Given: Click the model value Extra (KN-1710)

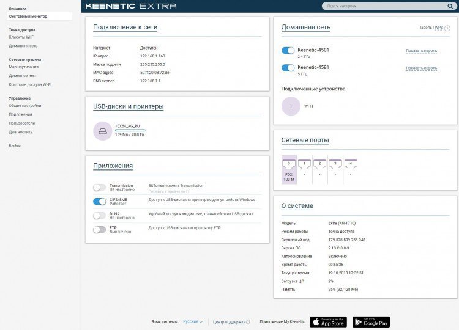Looking at the screenshot, I should (342, 223).
